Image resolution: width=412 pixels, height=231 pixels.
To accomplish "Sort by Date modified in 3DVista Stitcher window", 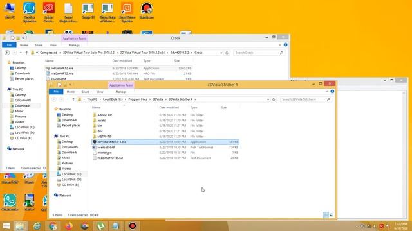I will point(169,108).
